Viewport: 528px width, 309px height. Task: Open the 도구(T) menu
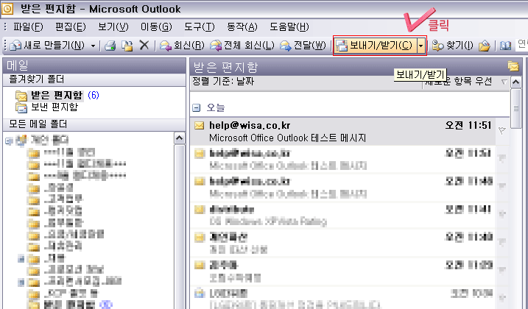pos(199,26)
